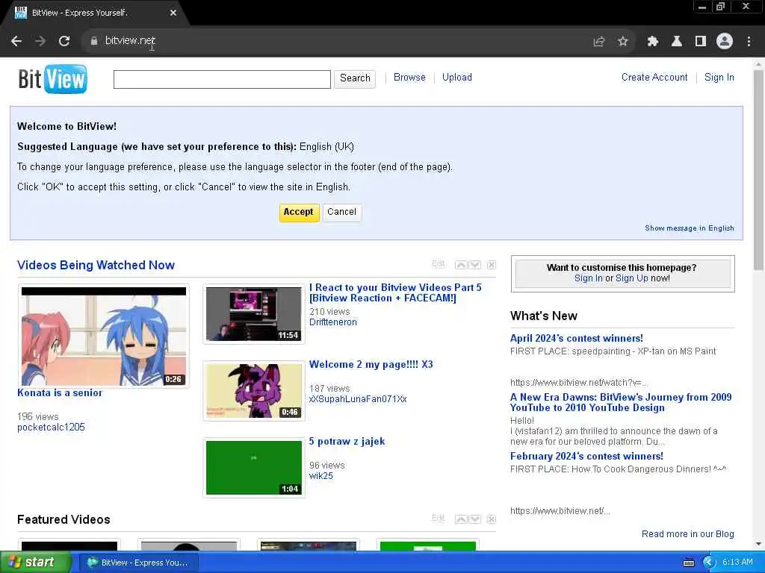Visit wik25's channel
Image resolution: width=765 pixels, height=573 pixels.
point(320,476)
